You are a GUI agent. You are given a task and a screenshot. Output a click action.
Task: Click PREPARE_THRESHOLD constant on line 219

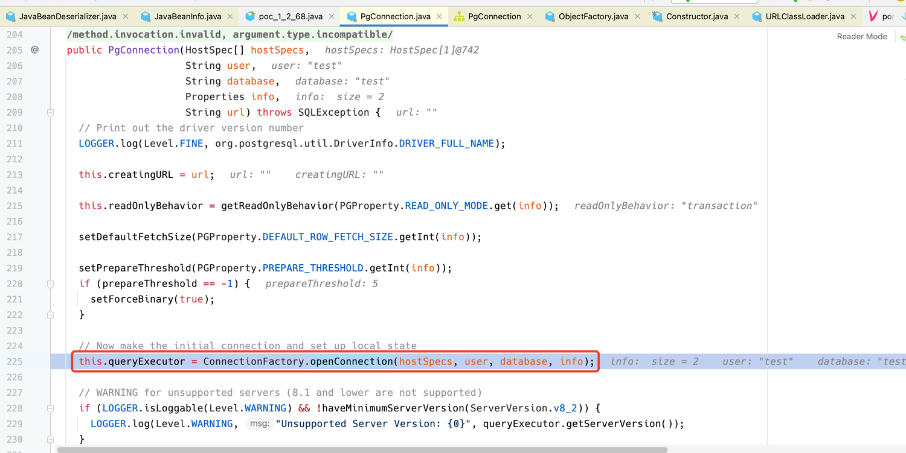tap(313, 268)
